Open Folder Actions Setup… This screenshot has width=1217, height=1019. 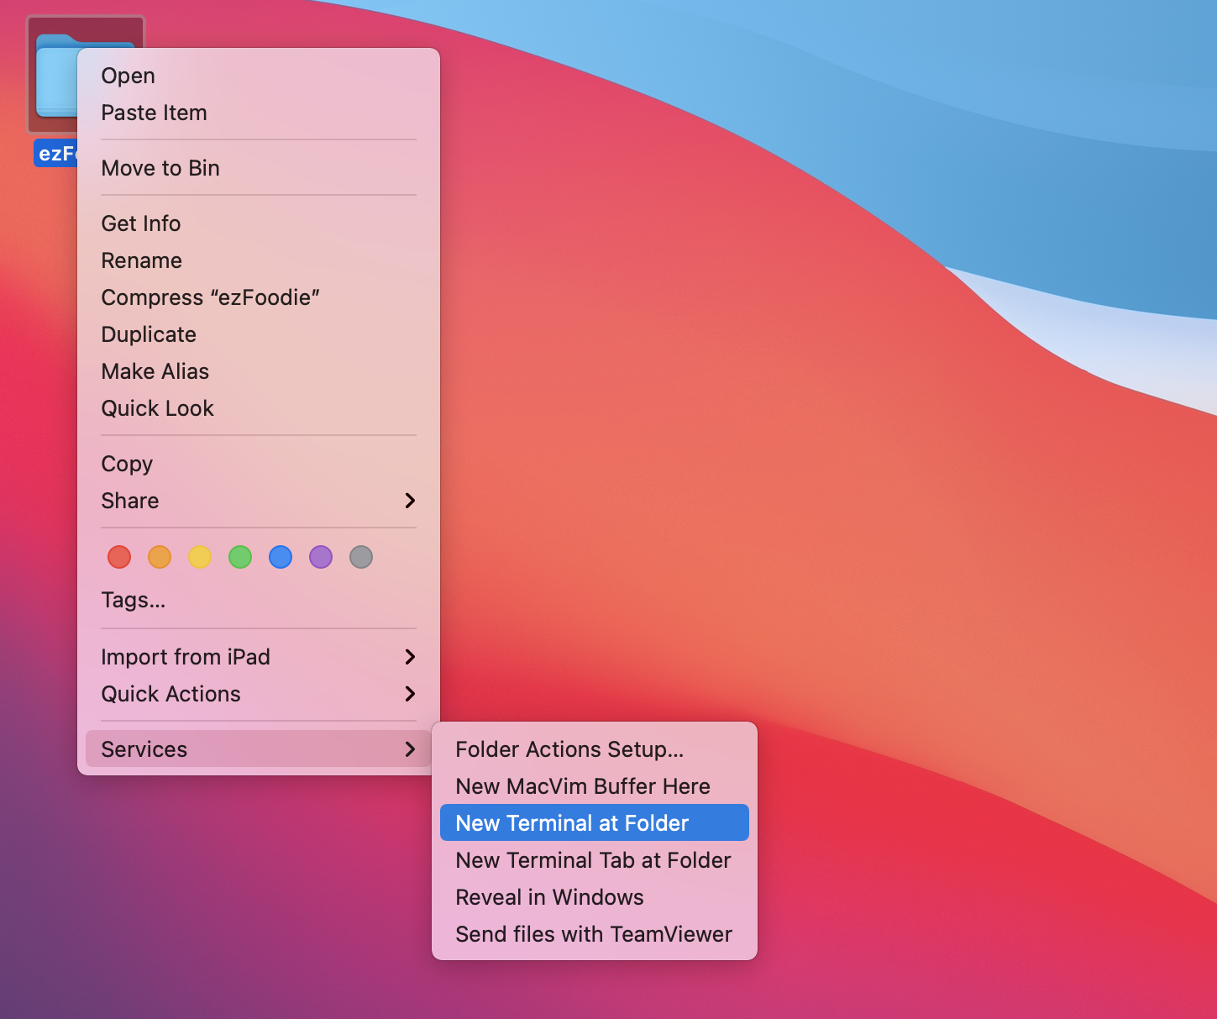click(x=569, y=749)
